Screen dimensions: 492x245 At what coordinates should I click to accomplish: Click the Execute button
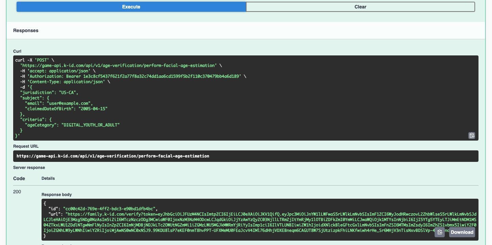click(x=131, y=7)
